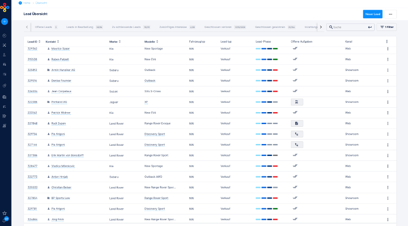Click phone task icon for lead 327146
Viewport: 408px width, 226px height.
click(x=297, y=144)
